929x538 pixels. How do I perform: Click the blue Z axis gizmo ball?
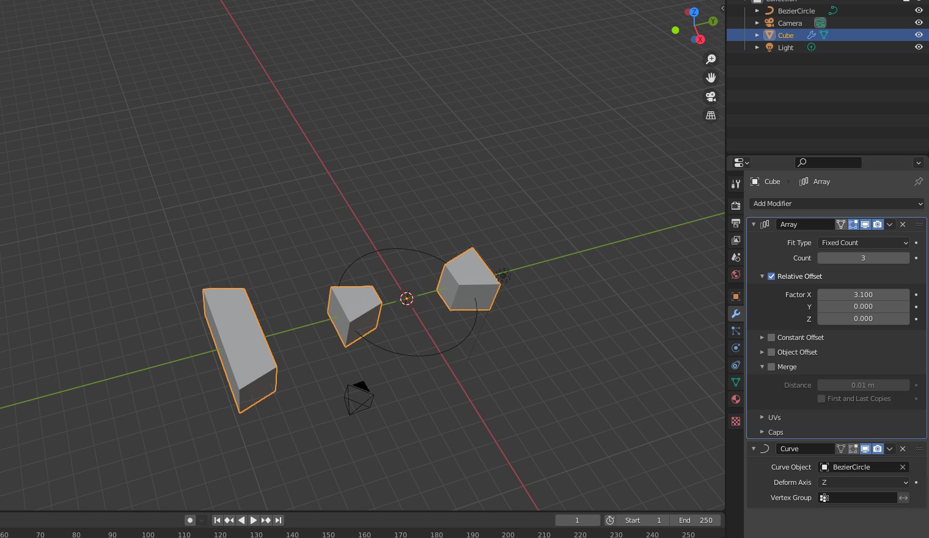coord(694,12)
